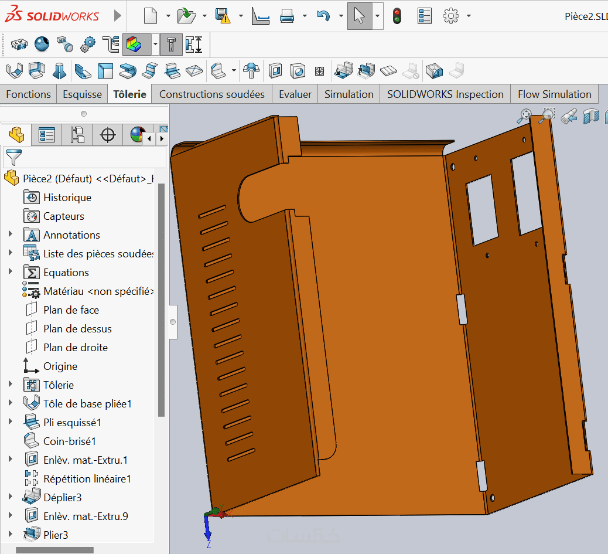Open the ConfigurationManager tab icon

(x=77, y=135)
